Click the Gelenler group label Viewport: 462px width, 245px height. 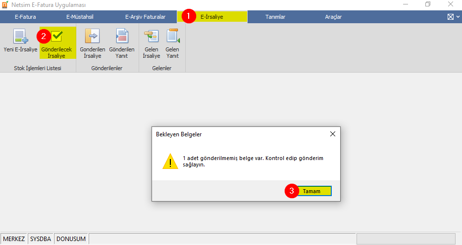[x=162, y=68]
